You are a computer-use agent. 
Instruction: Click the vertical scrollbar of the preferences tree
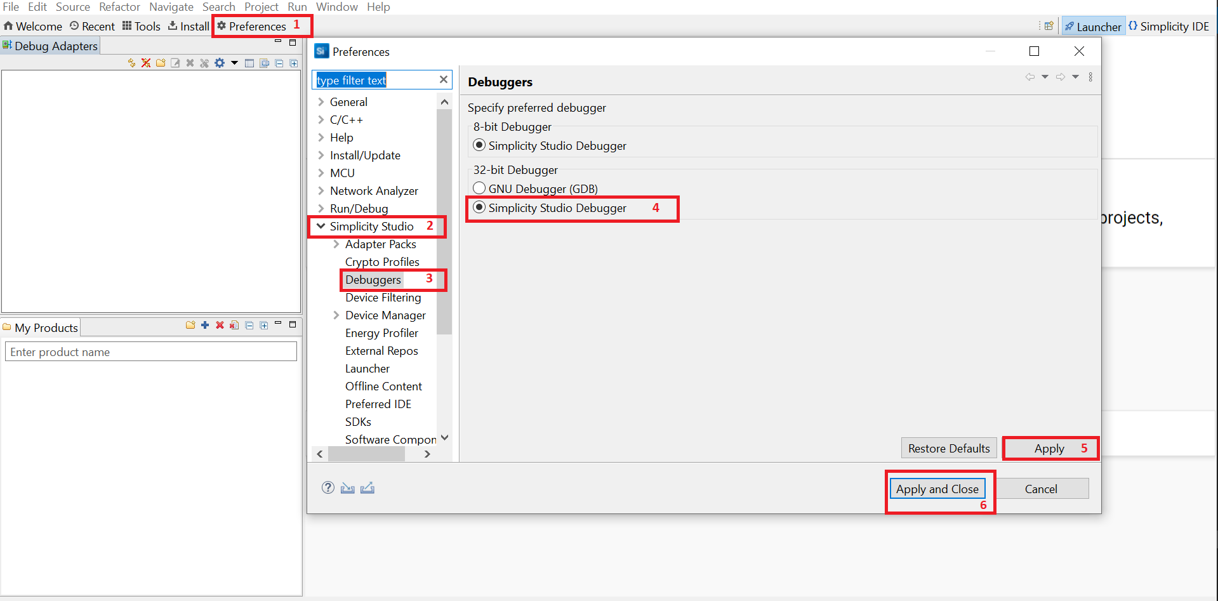(444, 221)
